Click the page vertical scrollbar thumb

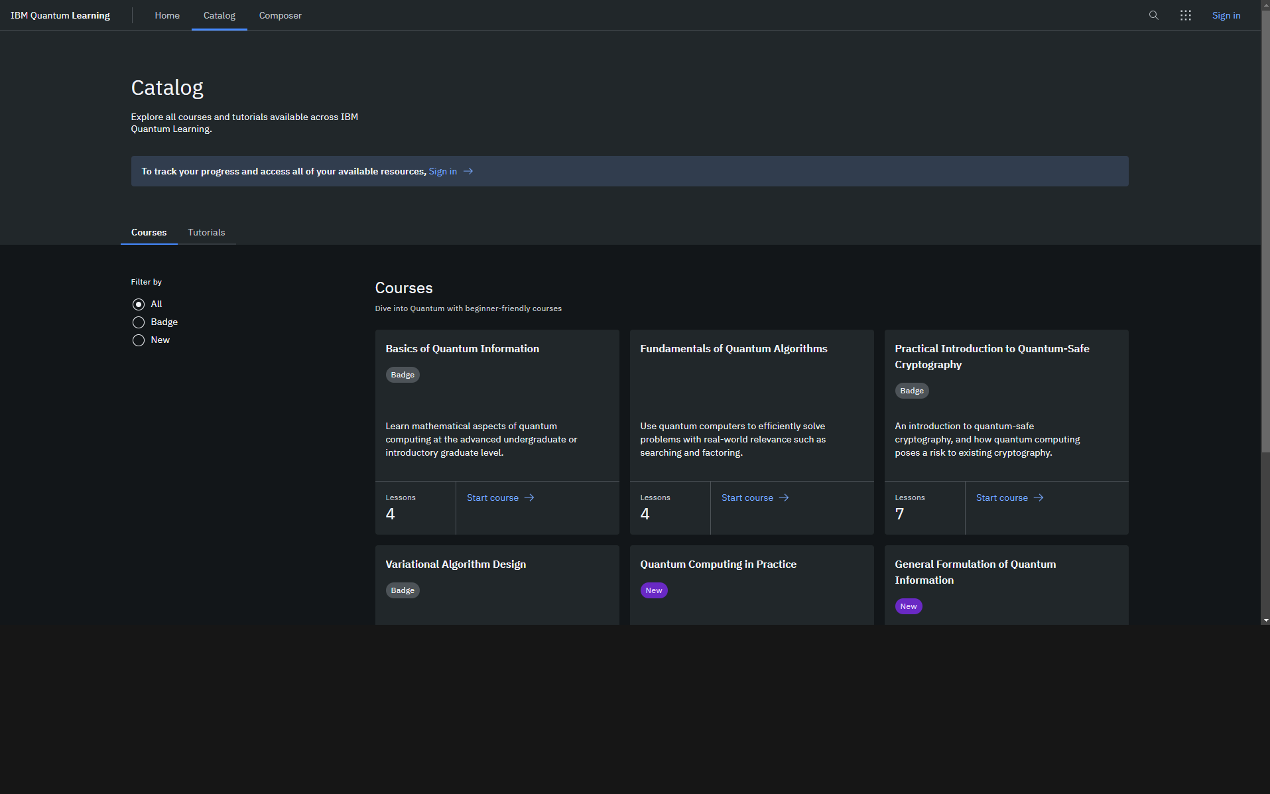point(1265,232)
